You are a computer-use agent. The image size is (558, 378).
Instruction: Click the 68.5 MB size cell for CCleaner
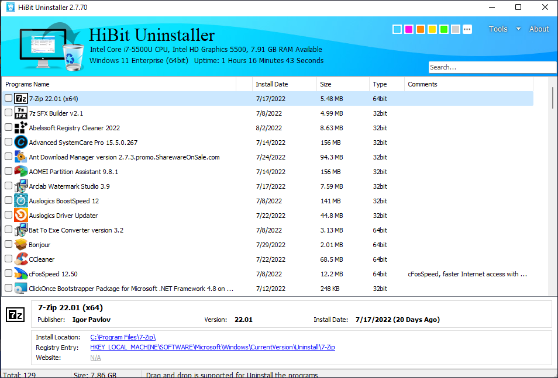click(331, 259)
